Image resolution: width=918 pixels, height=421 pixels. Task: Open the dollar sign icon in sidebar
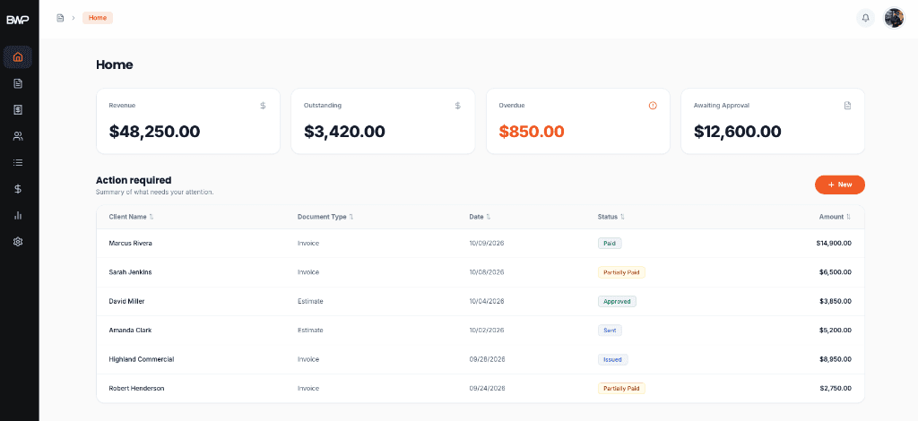pyautogui.click(x=18, y=189)
